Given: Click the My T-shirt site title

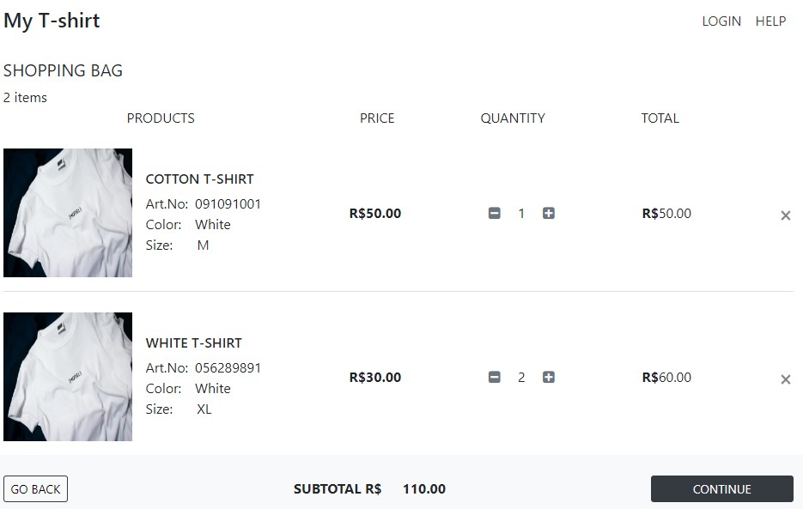Looking at the screenshot, I should (x=52, y=21).
